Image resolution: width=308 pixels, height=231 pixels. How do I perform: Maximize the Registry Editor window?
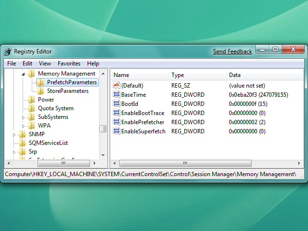coord(275,49)
